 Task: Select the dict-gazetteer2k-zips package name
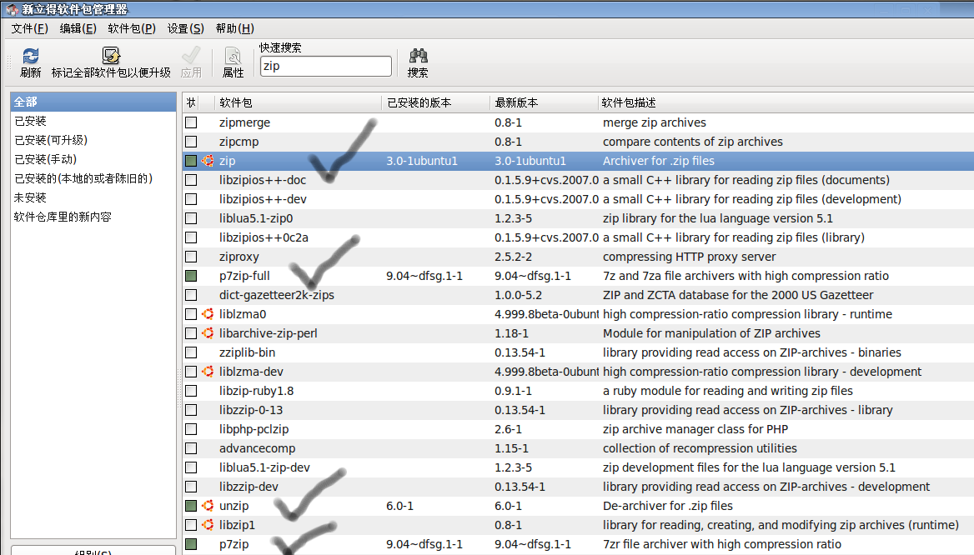(x=276, y=295)
